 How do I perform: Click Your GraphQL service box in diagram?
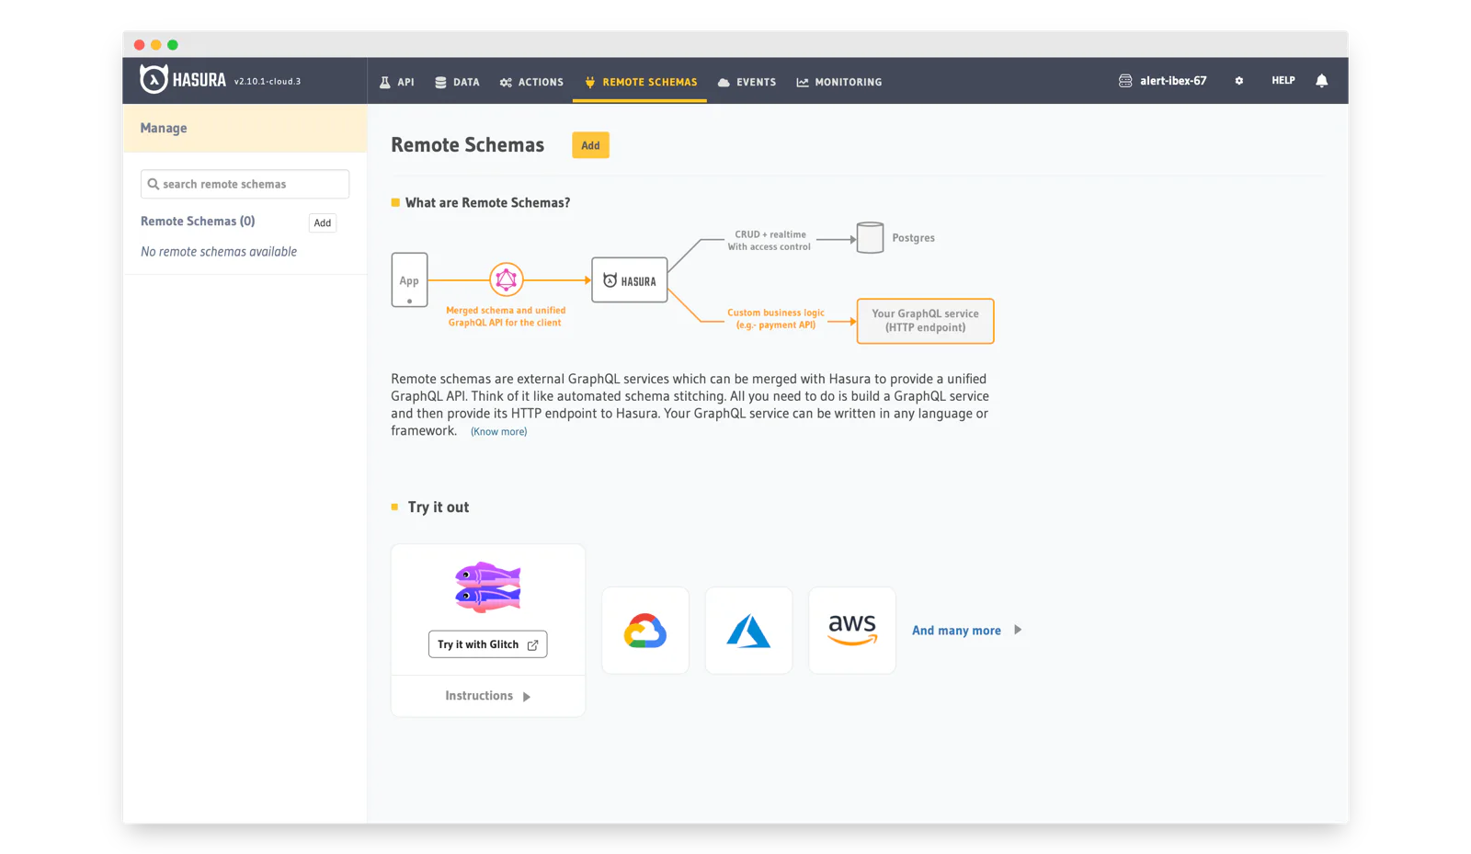[x=925, y=321]
